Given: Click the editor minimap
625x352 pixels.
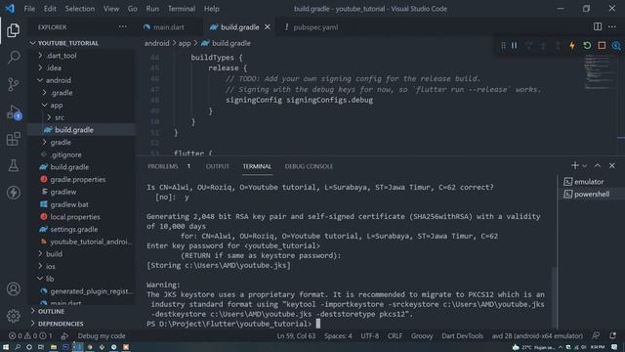Looking at the screenshot, I should pyautogui.click(x=599, y=71).
